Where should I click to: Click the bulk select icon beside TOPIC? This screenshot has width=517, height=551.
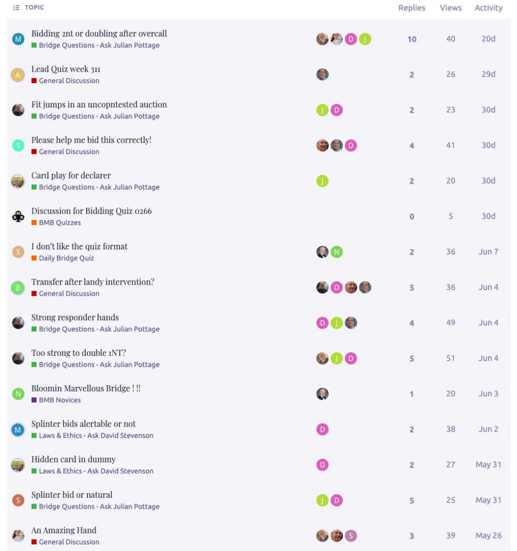point(16,7)
